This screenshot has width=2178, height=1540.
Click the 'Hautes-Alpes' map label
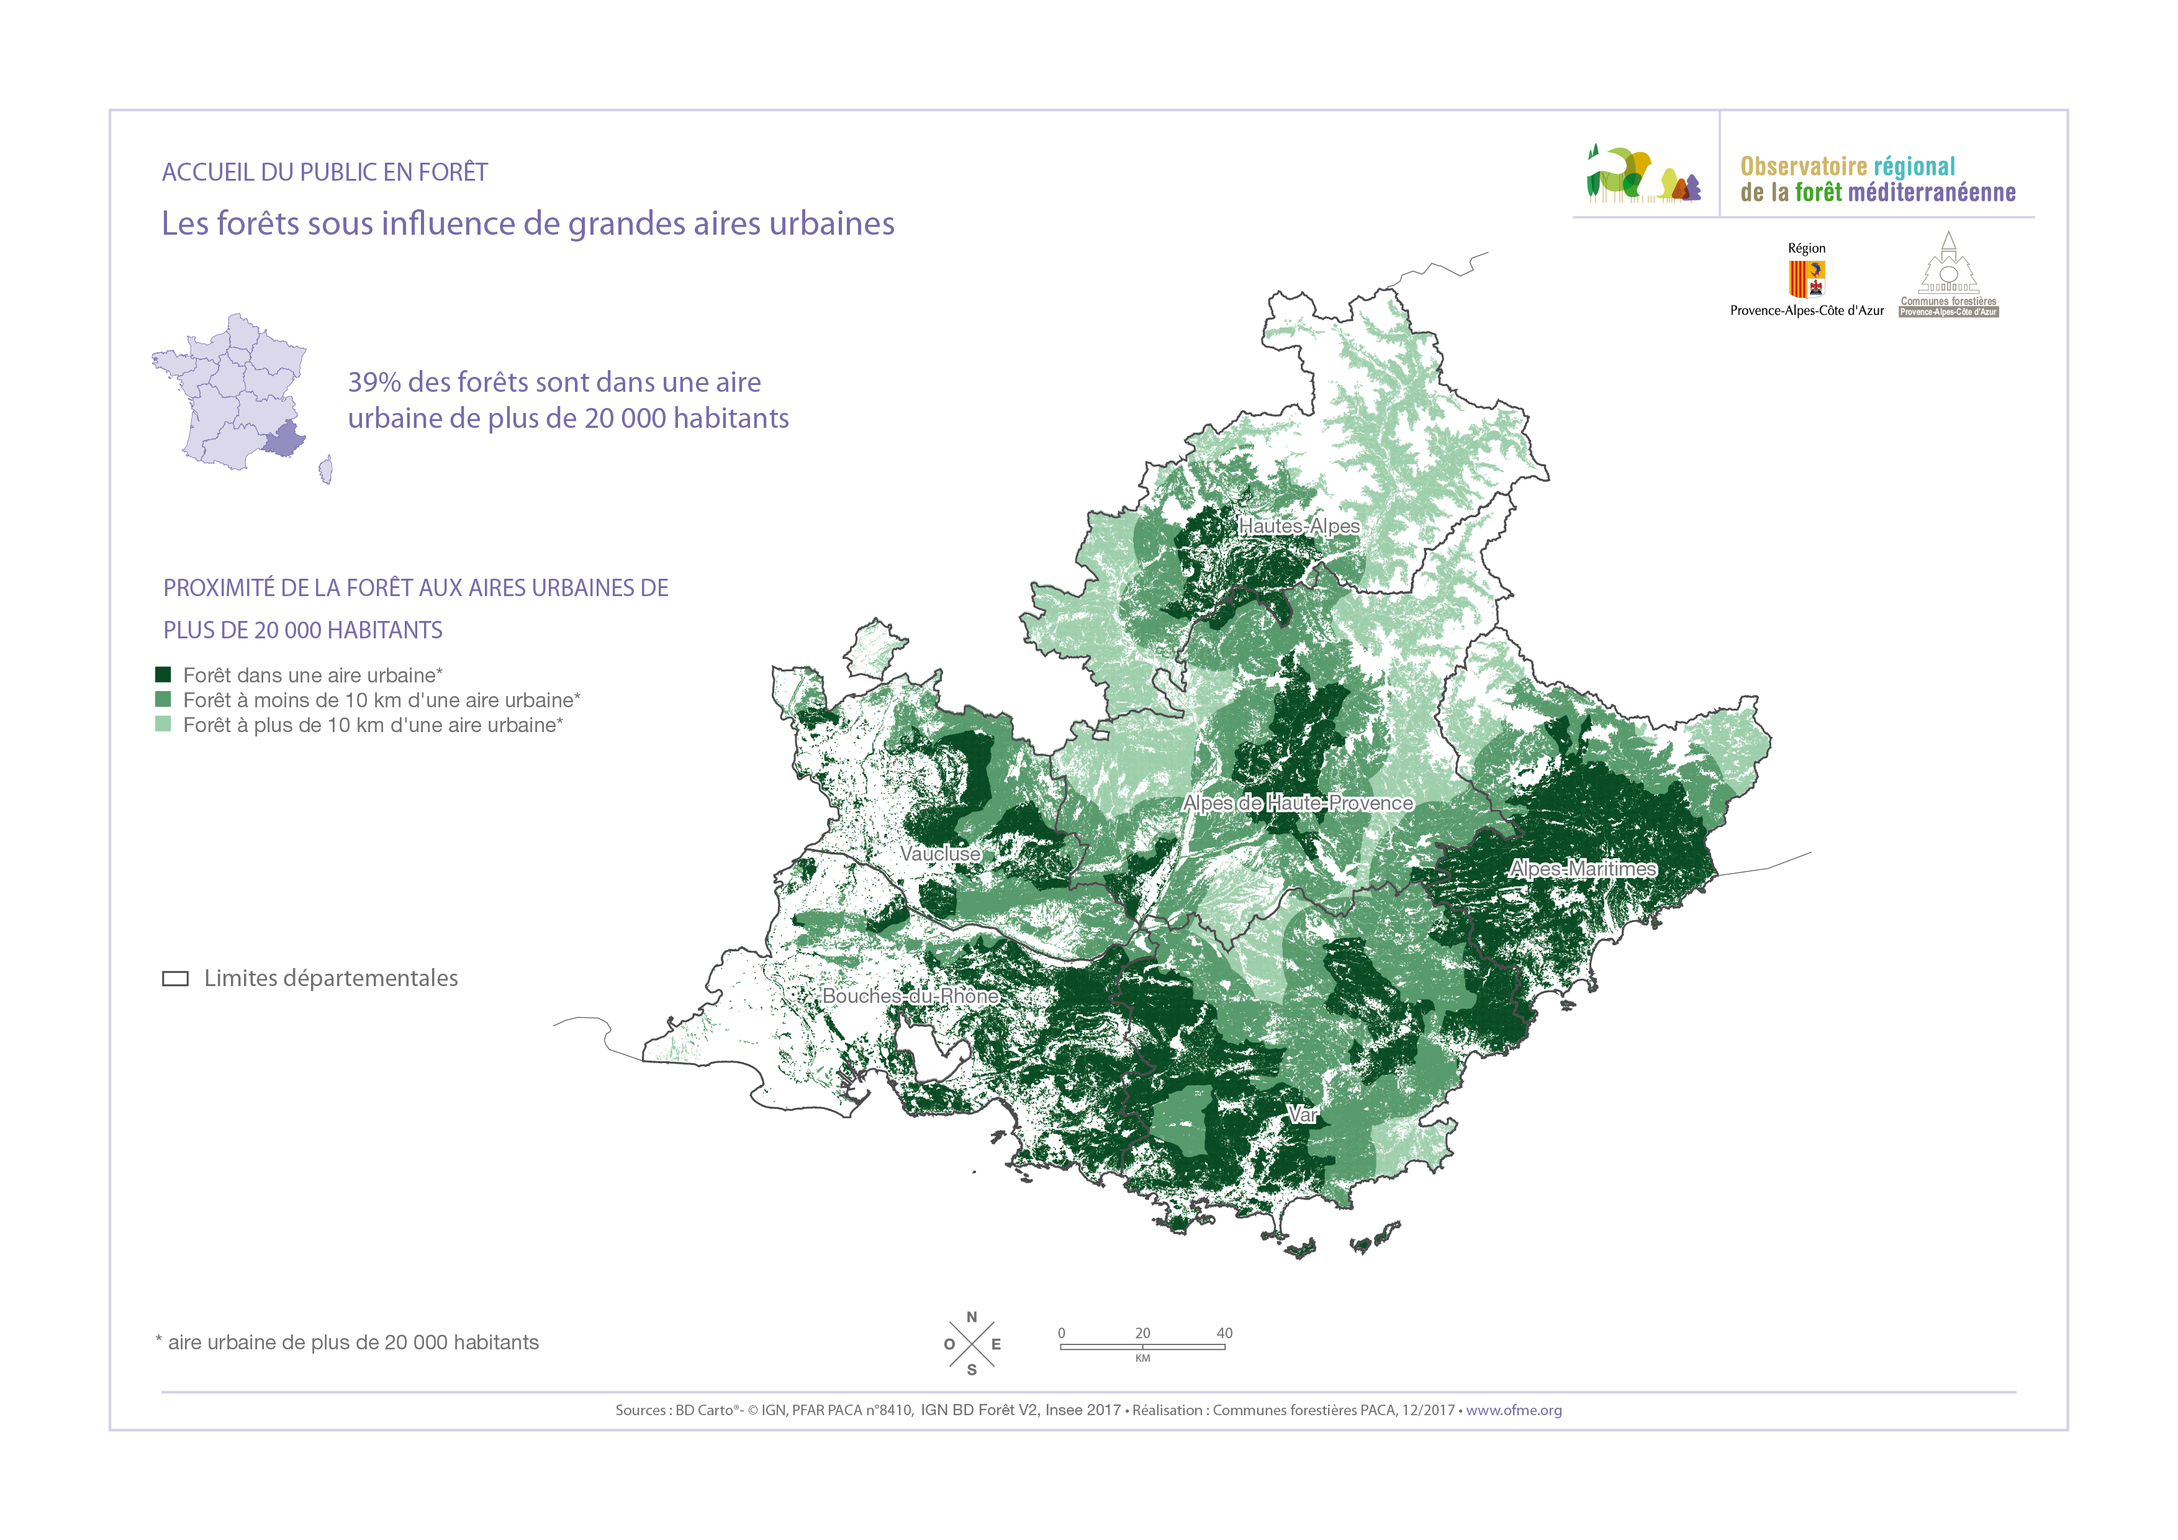[x=1299, y=526]
